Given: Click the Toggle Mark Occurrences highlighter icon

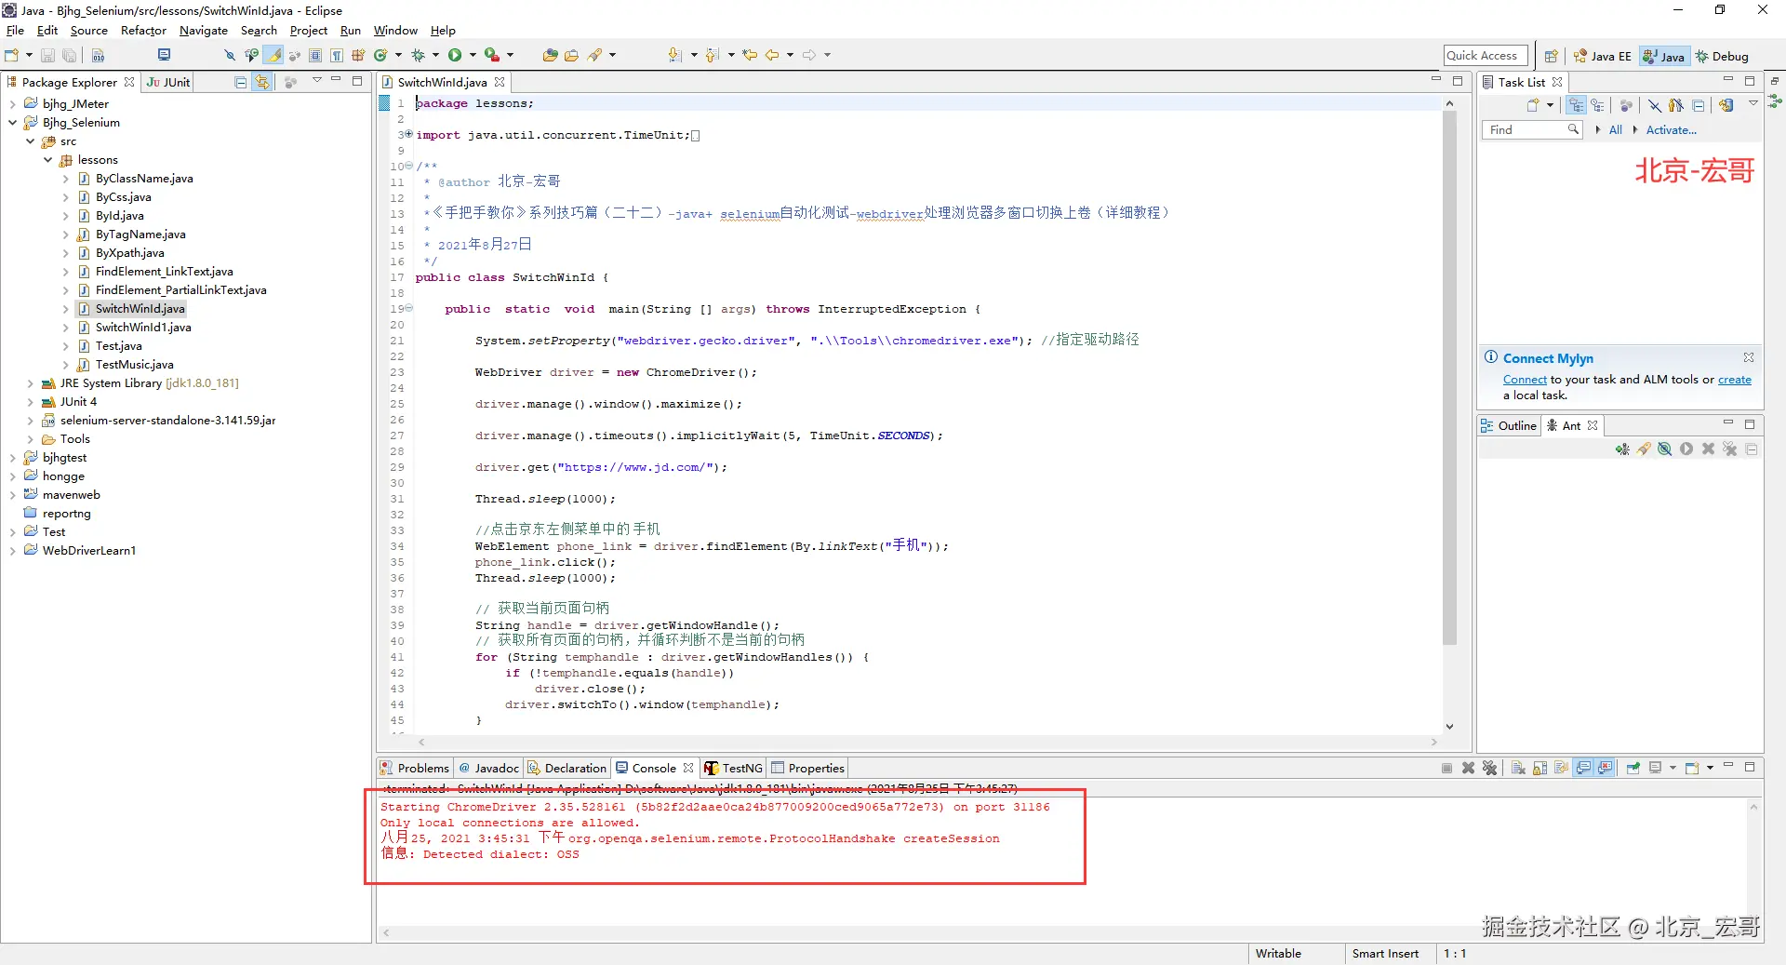Looking at the screenshot, I should pos(274,56).
